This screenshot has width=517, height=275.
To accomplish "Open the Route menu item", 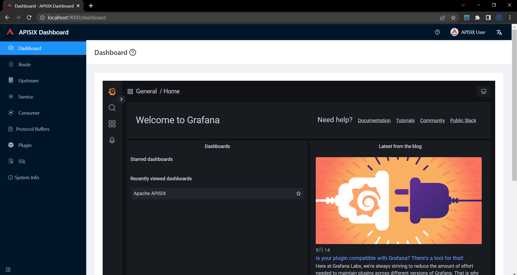I will [43, 64].
